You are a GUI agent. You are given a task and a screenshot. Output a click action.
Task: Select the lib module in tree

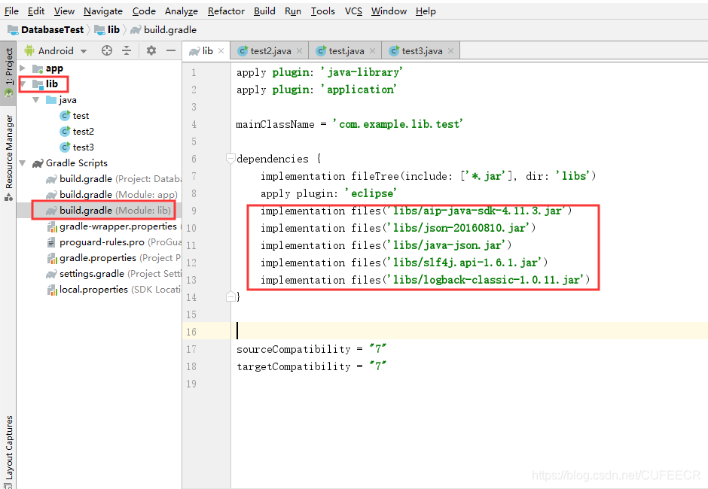tap(51, 84)
